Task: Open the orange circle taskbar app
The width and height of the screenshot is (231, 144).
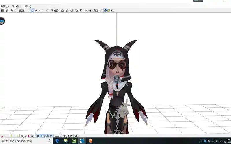Action: click(90, 141)
